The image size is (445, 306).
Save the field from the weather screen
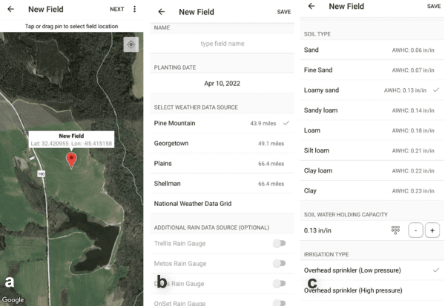(283, 12)
